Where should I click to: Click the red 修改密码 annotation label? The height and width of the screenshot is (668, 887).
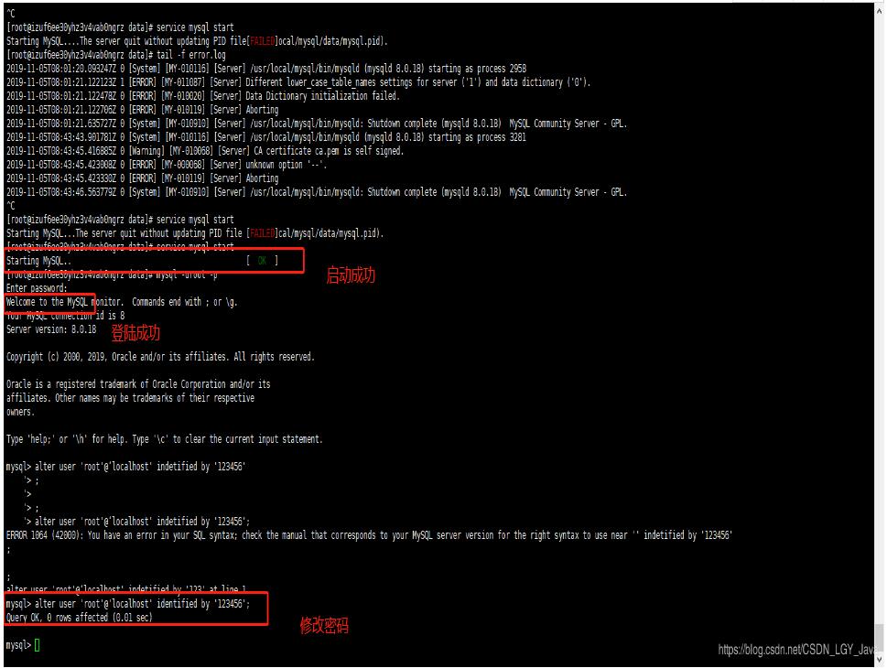324,625
